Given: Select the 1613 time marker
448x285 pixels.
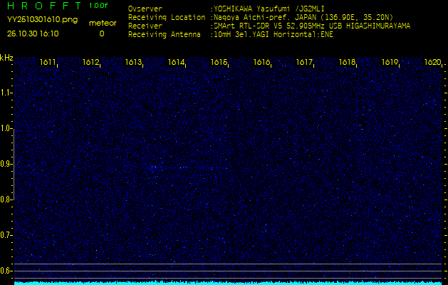Looking at the screenshot, I should [134, 63].
